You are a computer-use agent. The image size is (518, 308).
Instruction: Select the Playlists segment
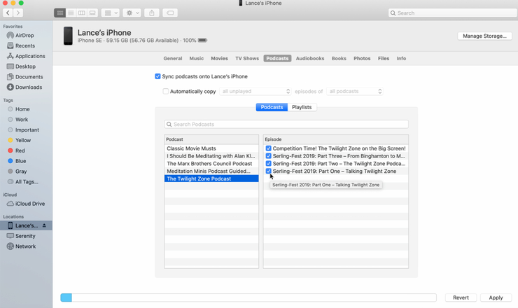302,107
